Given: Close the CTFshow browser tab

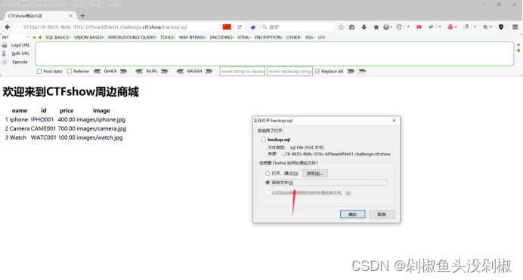Looking at the screenshot, I should pyautogui.click(x=71, y=16).
